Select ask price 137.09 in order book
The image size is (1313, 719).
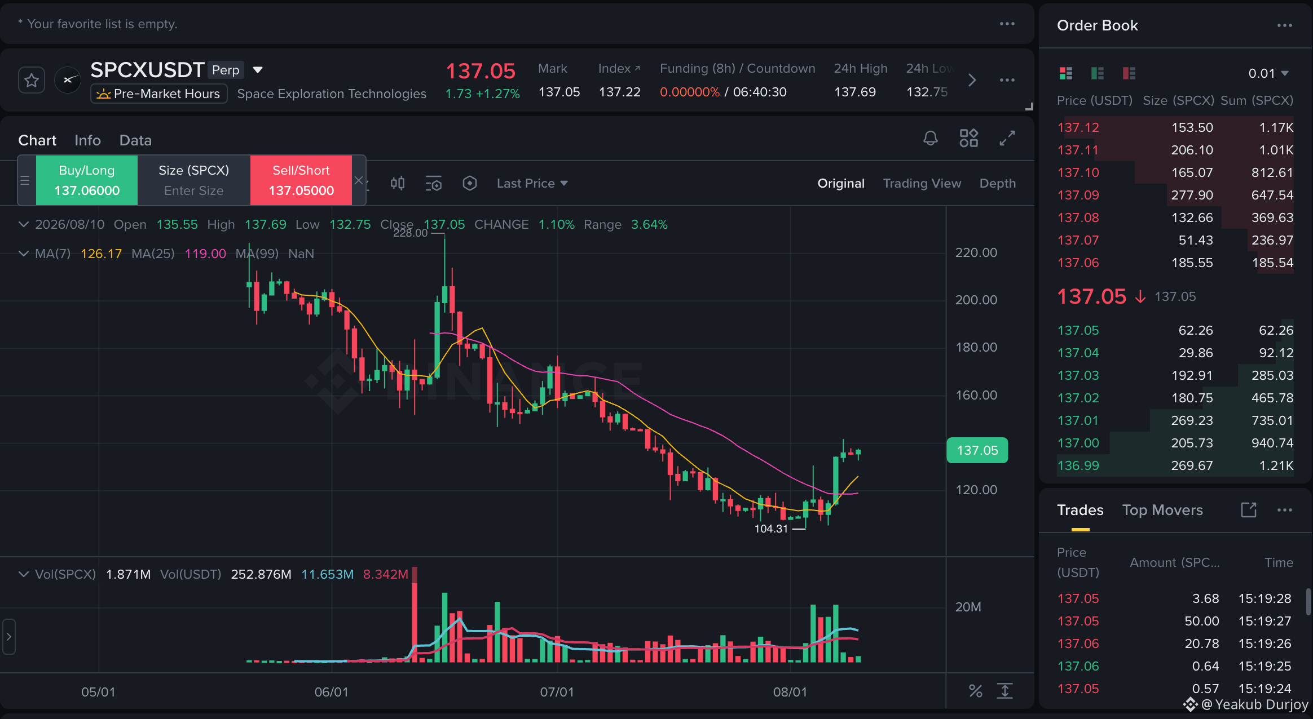pyautogui.click(x=1078, y=195)
